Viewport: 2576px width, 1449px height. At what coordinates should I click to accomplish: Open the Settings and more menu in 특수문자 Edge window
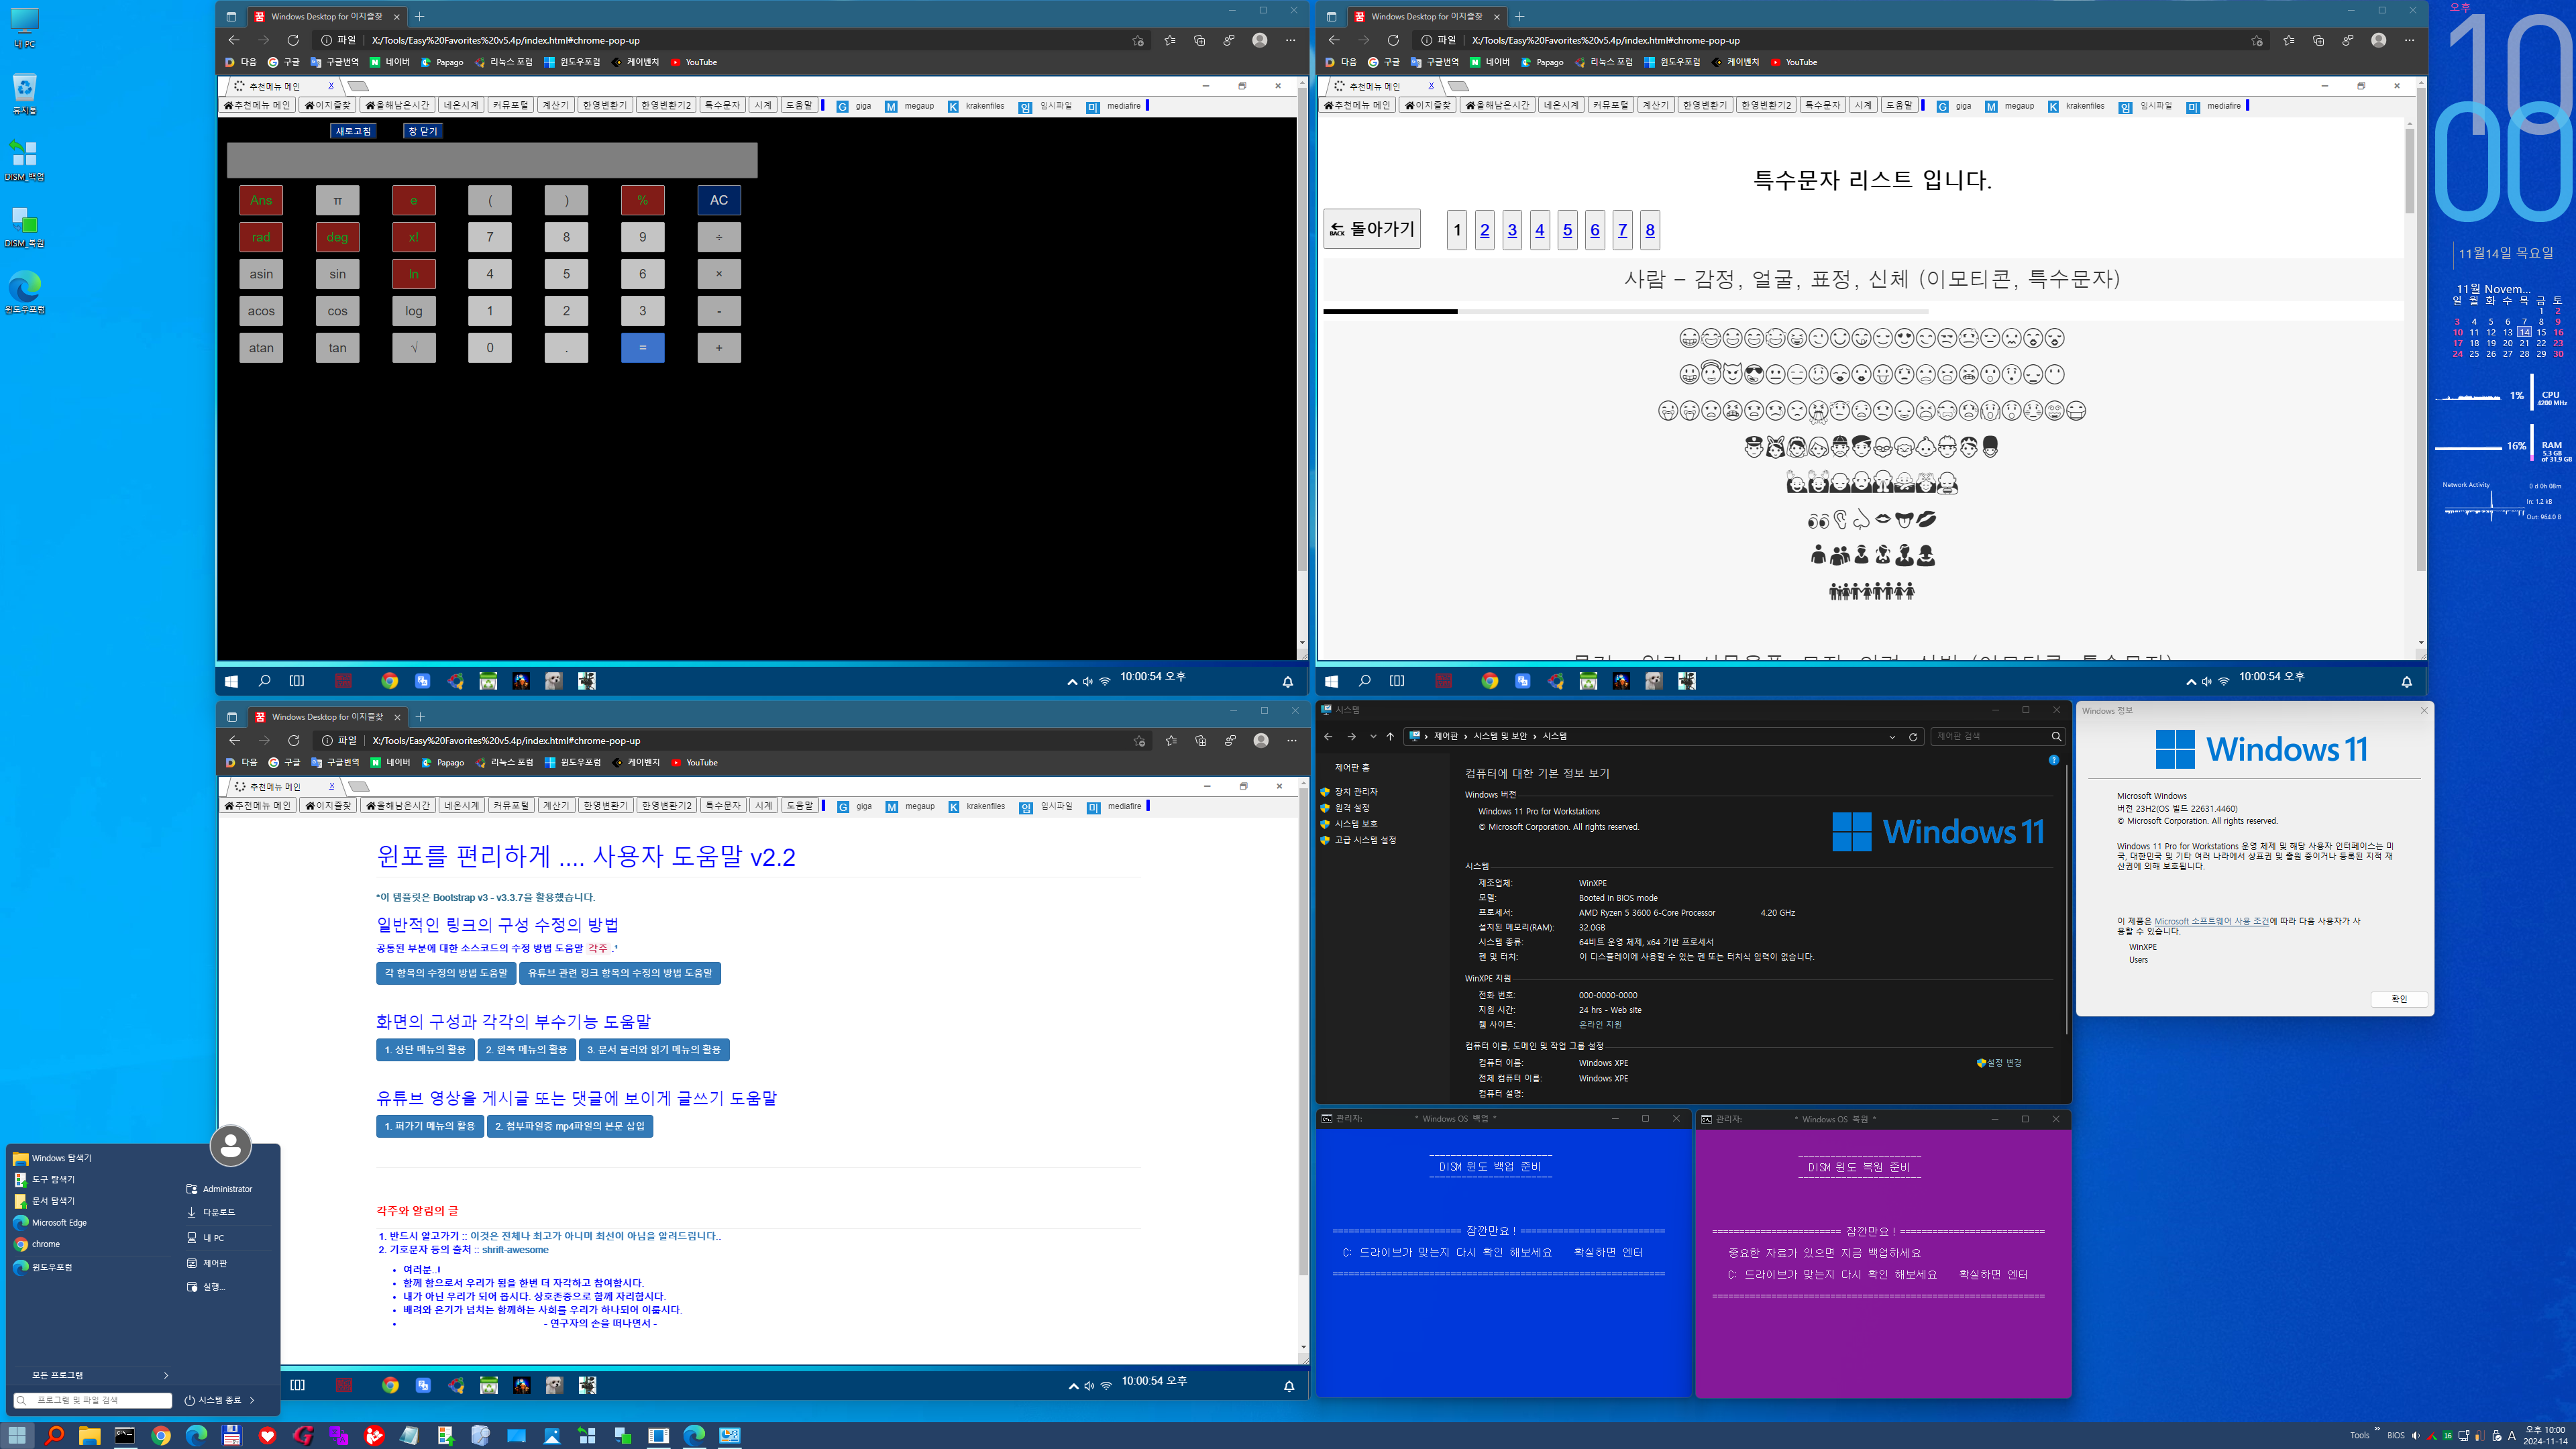pyautogui.click(x=2409, y=40)
